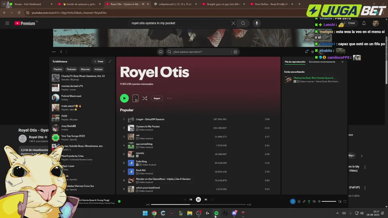Open the Joey Bada$$ artist entry
The width and height of the screenshot is (388, 218).
(82, 127)
